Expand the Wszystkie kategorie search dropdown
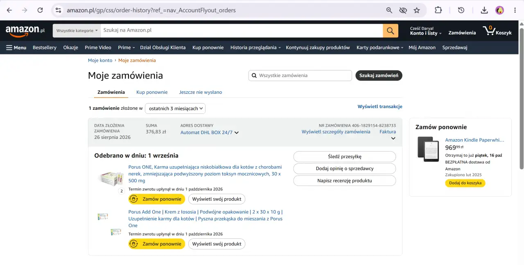The image size is (524, 265). pos(77,31)
